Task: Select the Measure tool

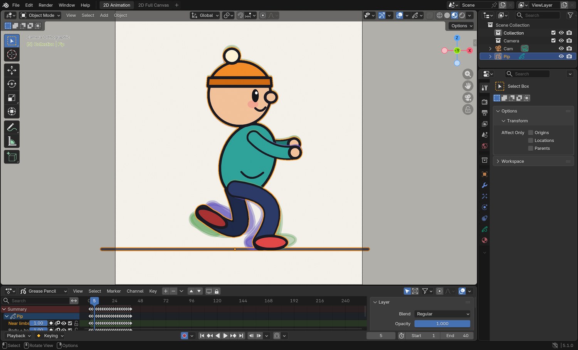Action: pos(12,141)
